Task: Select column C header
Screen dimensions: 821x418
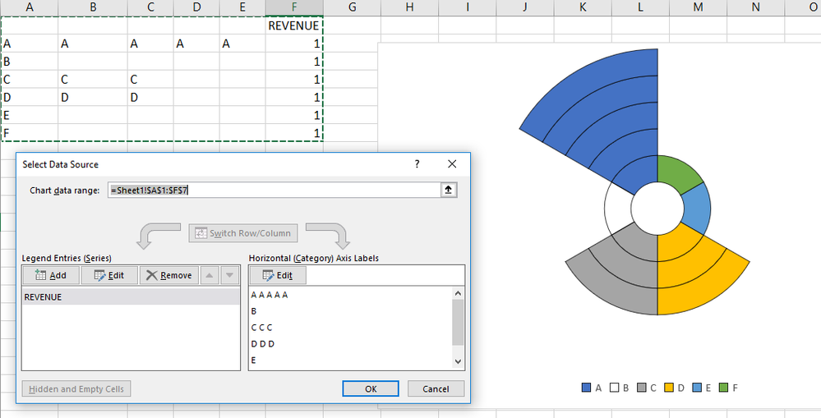Action: [150, 7]
